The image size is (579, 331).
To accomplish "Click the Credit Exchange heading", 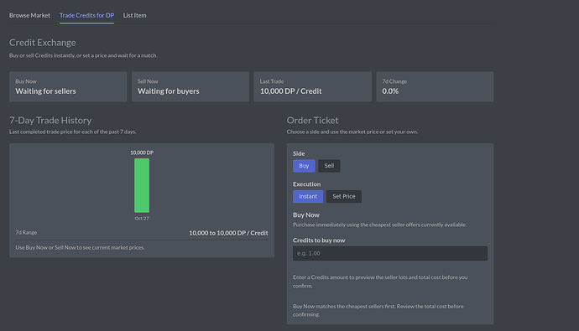I will (x=43, y=43).
